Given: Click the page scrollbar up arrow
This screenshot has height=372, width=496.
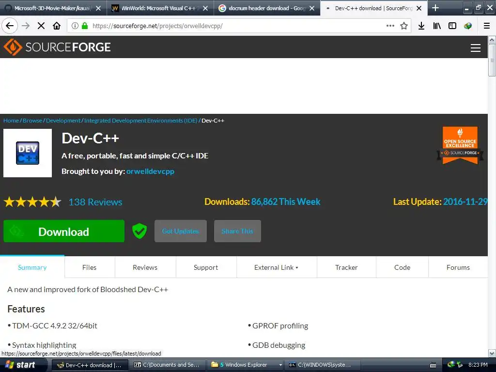Looking at the screenshot, I should 492,40.
